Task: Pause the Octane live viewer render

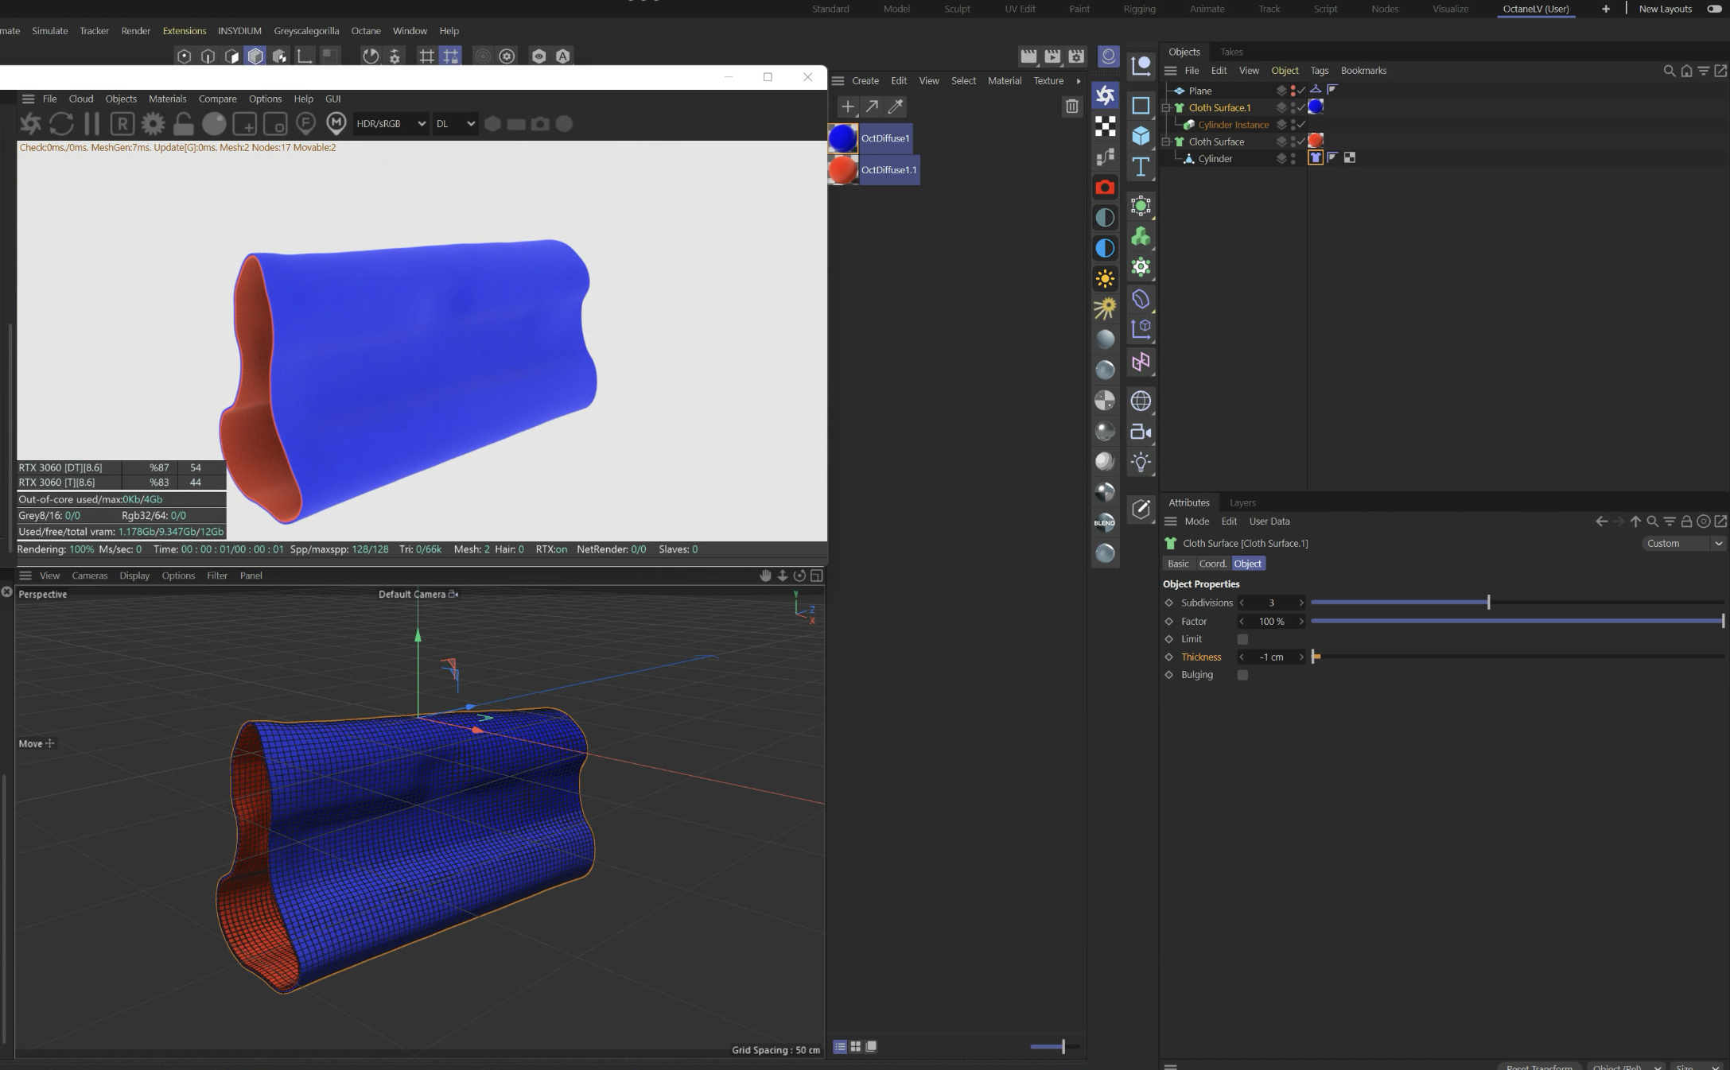Action: [91, 124]
